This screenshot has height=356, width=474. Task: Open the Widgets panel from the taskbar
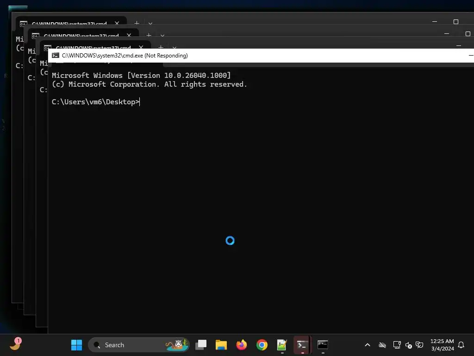pos(15,344)
